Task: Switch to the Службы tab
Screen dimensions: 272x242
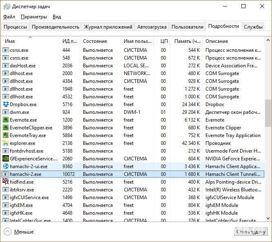Action: click(253, 27)
